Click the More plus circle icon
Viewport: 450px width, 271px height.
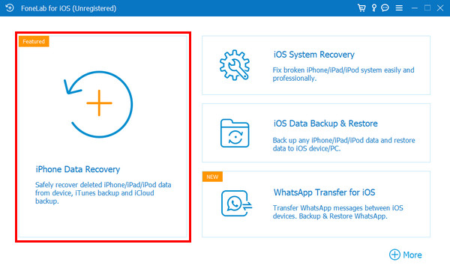(394, 255)
